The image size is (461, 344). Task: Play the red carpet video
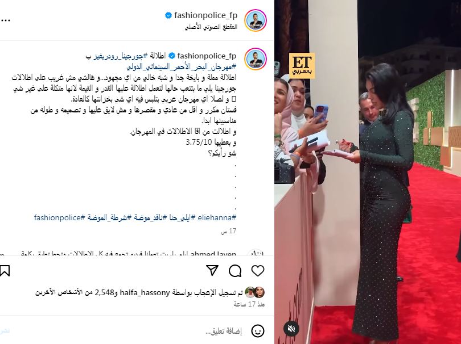[368, 172]
